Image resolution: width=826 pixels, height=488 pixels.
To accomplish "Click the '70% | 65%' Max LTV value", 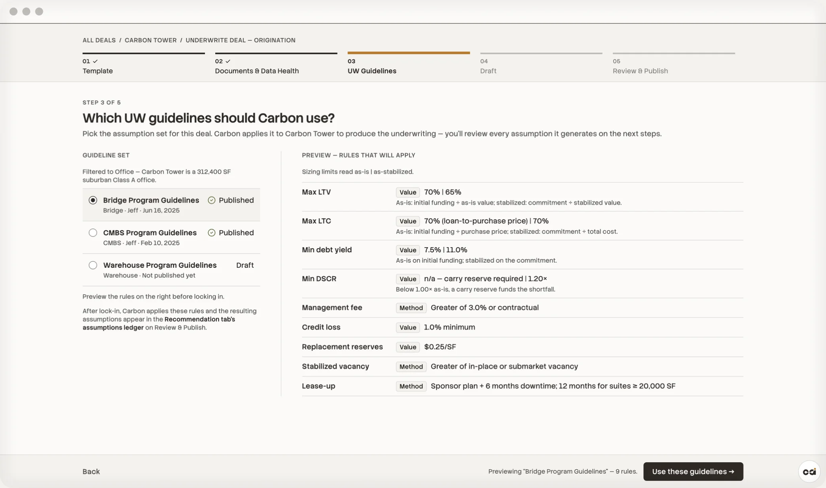I will tap(442, 192).
